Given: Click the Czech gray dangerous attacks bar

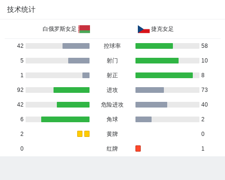Looking at the screenshot, I should (151, 105).
